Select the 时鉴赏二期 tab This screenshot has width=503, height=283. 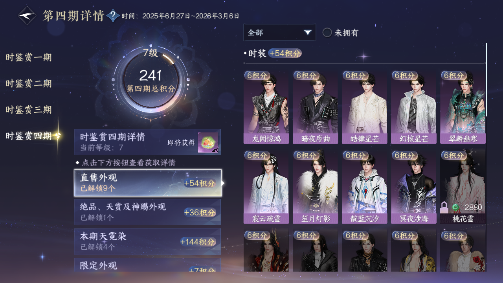point(29,84)
